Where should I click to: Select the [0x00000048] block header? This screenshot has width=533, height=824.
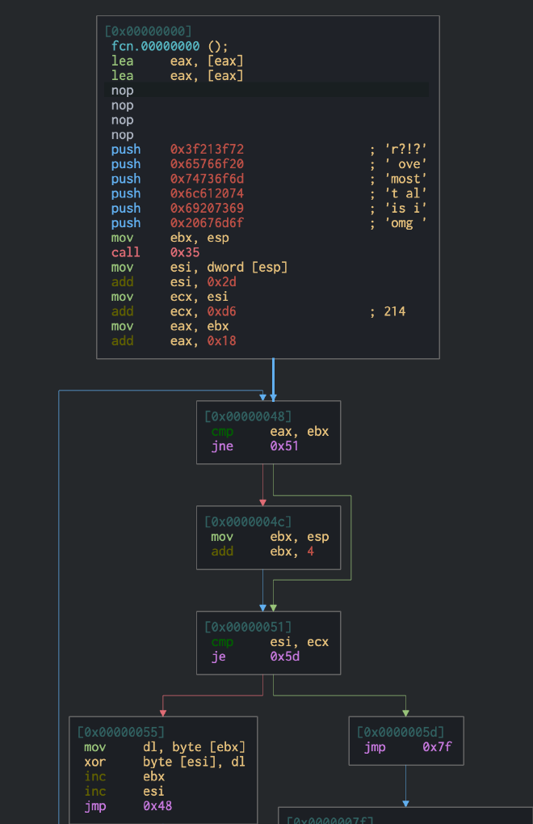[248, 416]
